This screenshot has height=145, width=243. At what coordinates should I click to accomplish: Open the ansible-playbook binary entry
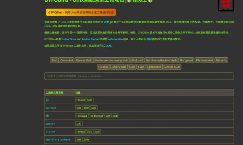click(x=58, y=140)
